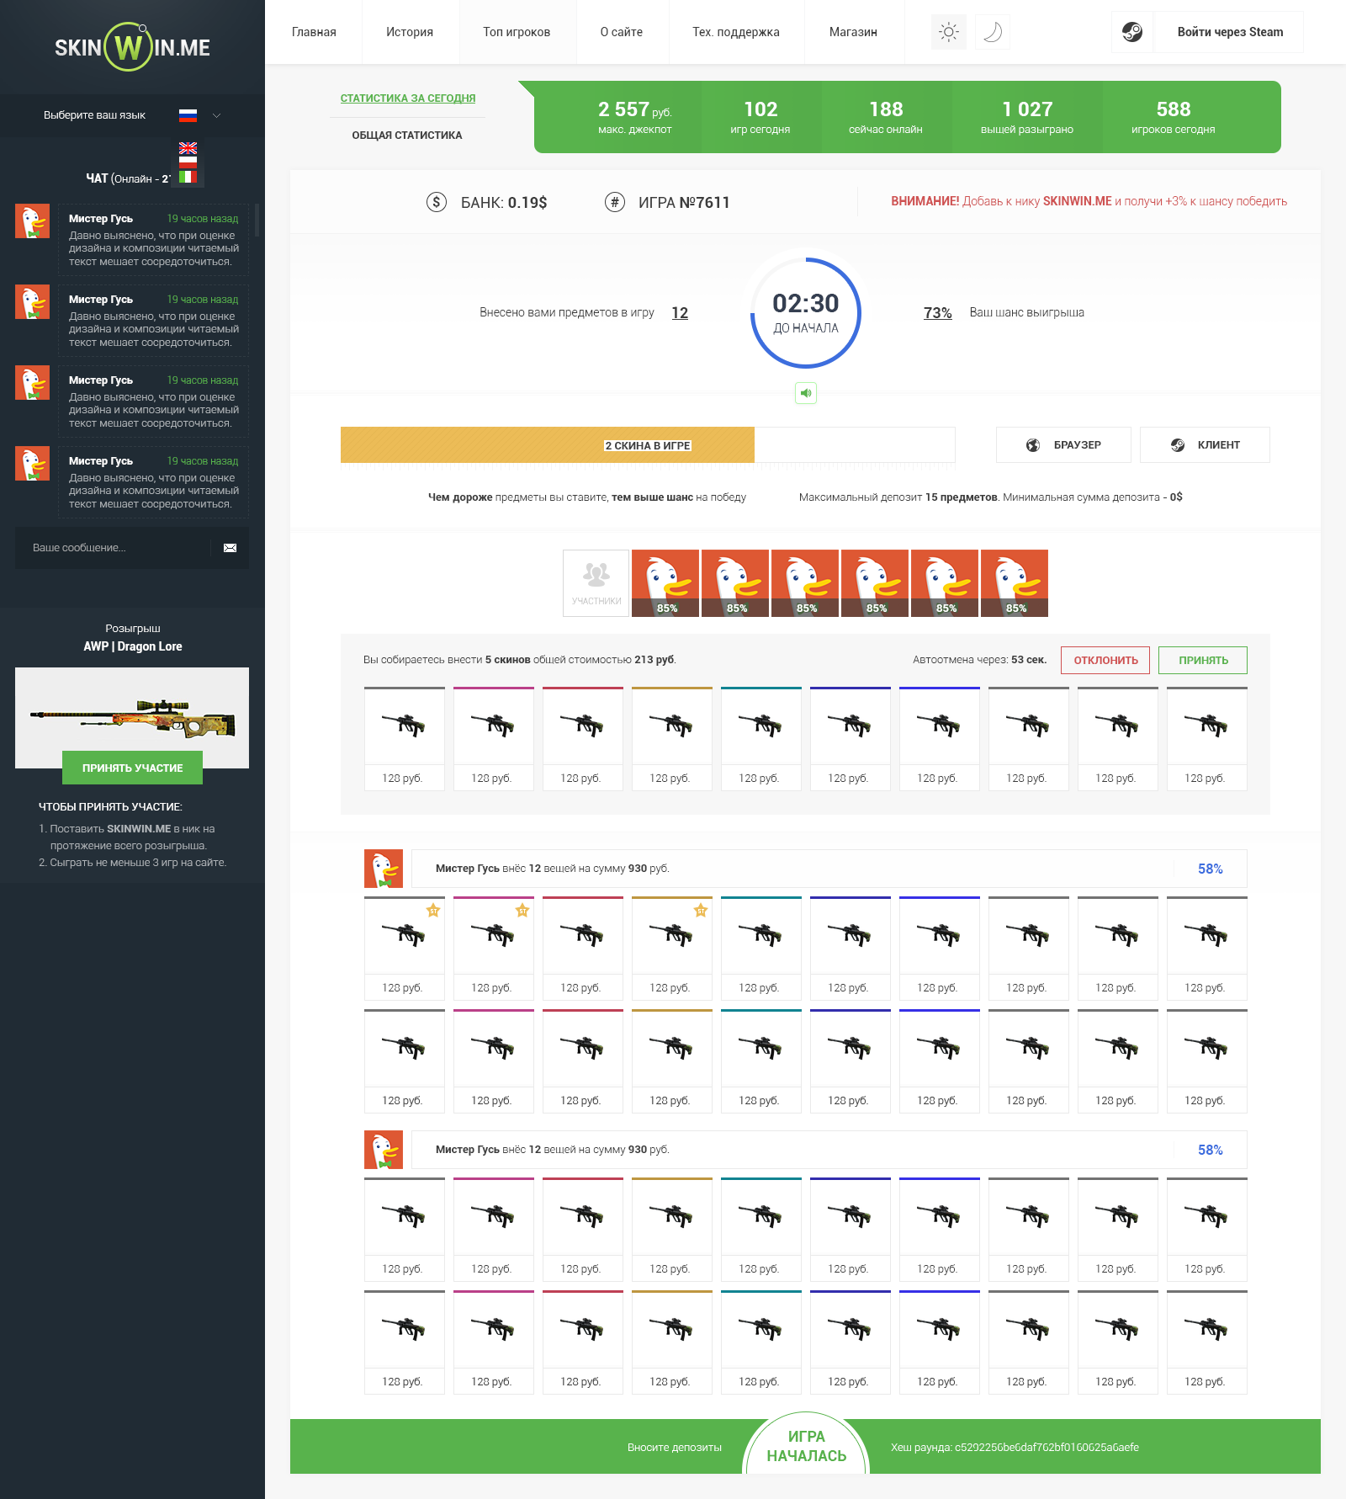Image resolution: width=1346 pixels, height=1499 pixels.
Task: Open Магазин menu item
Action: click(x=853, y=32)
